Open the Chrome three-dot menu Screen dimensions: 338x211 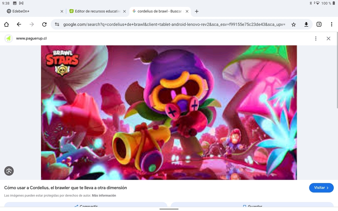331,24
